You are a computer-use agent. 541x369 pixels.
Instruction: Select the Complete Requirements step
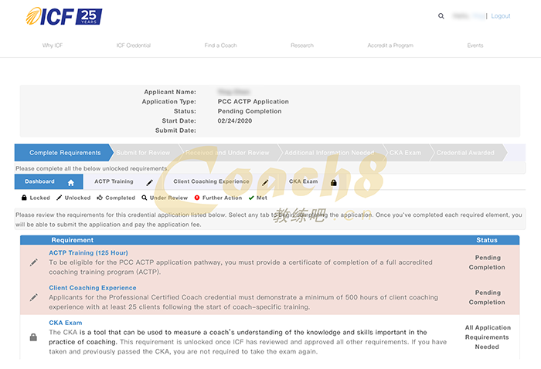pyautogui.click(x=65, y=153)
